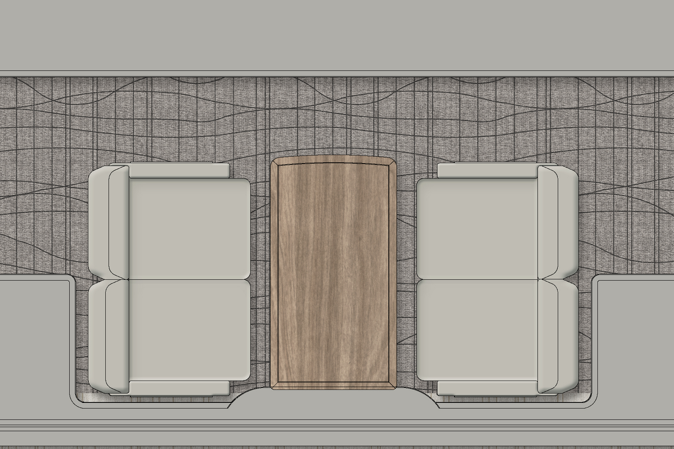Click carpet between left sofa and table
This screenshot has width=674, height=449.
click(260, 275)
